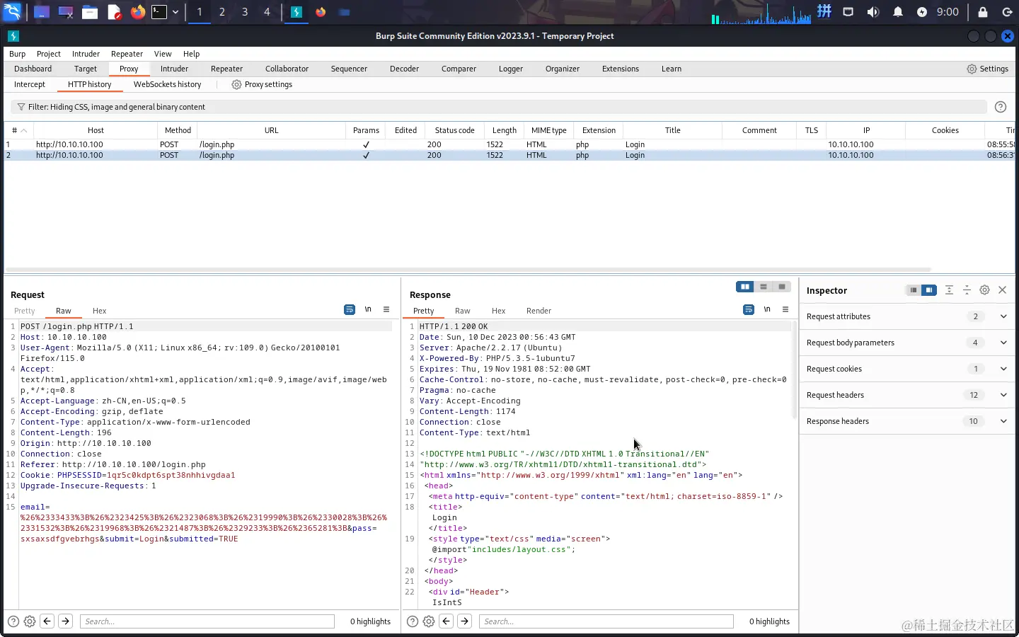Go to previous match in Response search
This screenshot has height=637, width=1019.
(447, 621)
